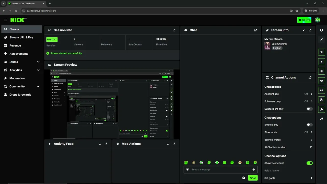The height and width of the screenshot is (184, 327).
Task: Click the pencil icon in right sidebar
Action: point(321,40)
